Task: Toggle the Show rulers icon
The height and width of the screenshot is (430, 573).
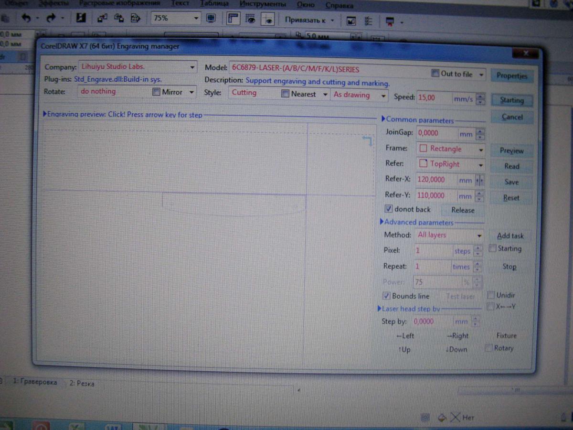Action: pos(233,19)
